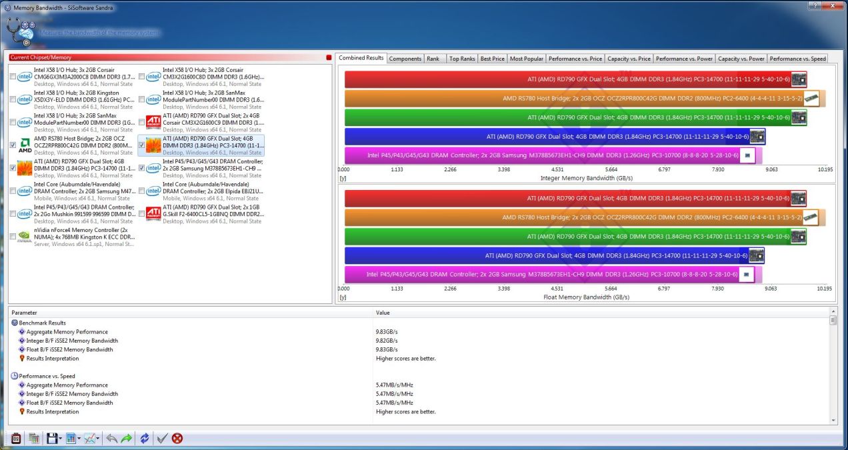
Task: Check Intel X58 Corsair CM3X2G1600C8D entry
Action: [141, 76]
